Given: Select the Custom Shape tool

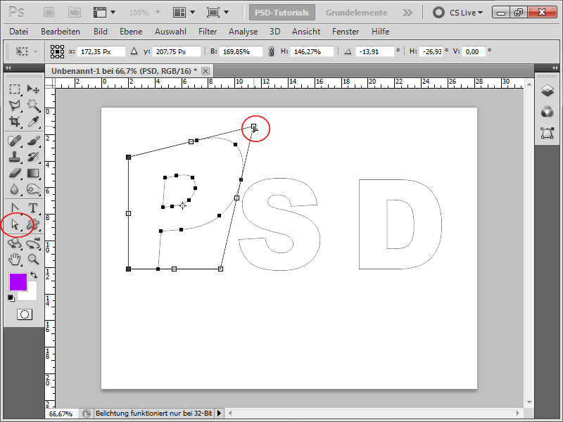Looking at the screenshot, I should [x=33, y=224].
